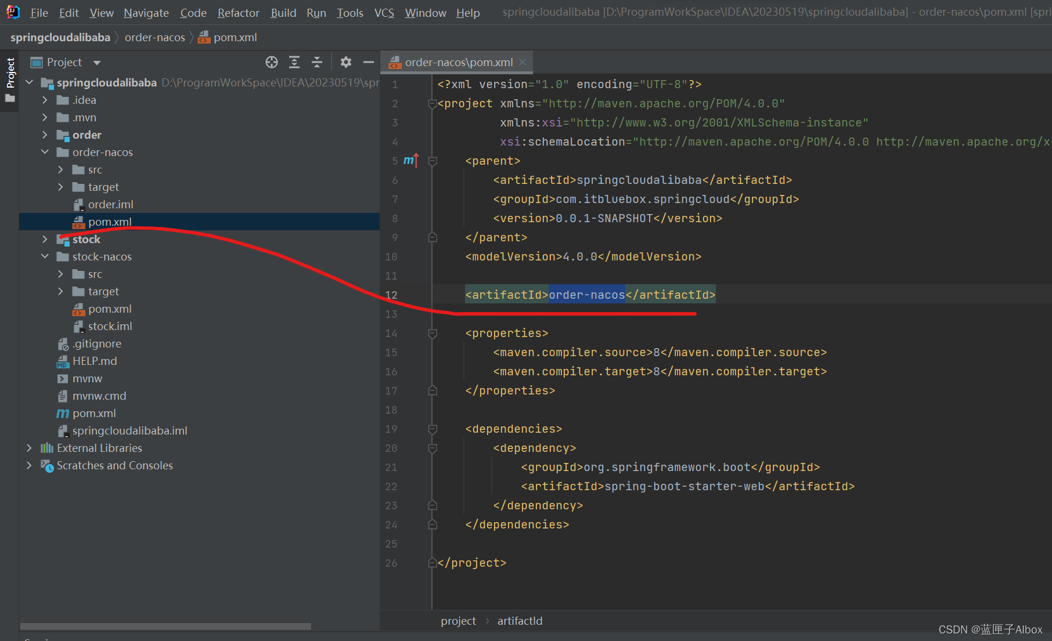
Task: Expand src folder under stock-nacos
Action: (60, 274)
